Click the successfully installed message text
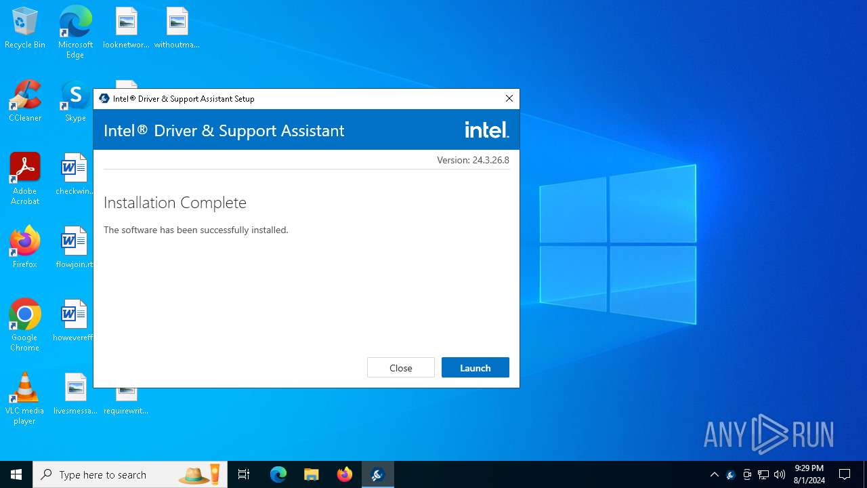The height and width of the screenshot is (488, 867). tap(196, 230)
